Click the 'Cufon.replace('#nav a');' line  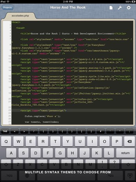pos(43,116)
